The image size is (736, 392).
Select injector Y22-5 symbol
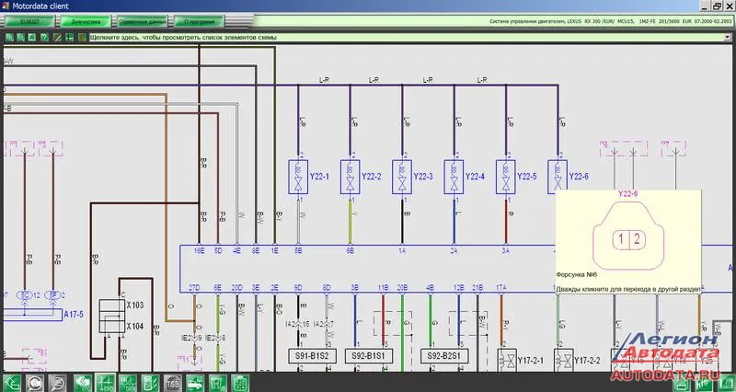pyautogui.click(x=506, y=177)
